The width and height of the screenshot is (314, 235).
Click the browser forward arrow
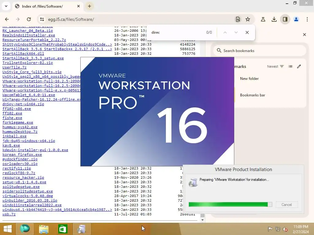[x=18, y=19]
